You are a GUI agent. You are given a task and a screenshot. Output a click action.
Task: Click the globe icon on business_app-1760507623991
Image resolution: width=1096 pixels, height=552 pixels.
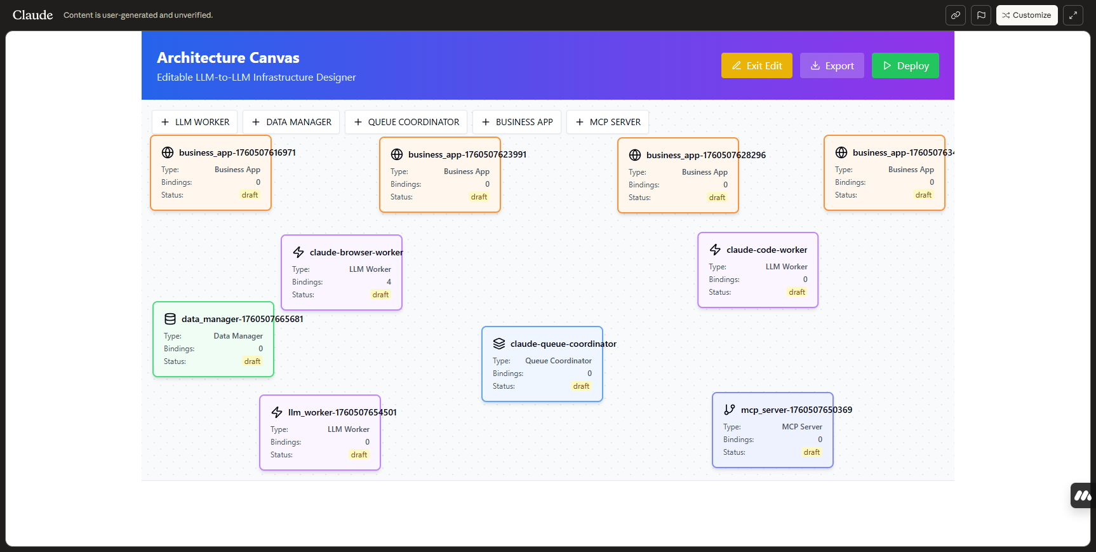coord(397,154)
